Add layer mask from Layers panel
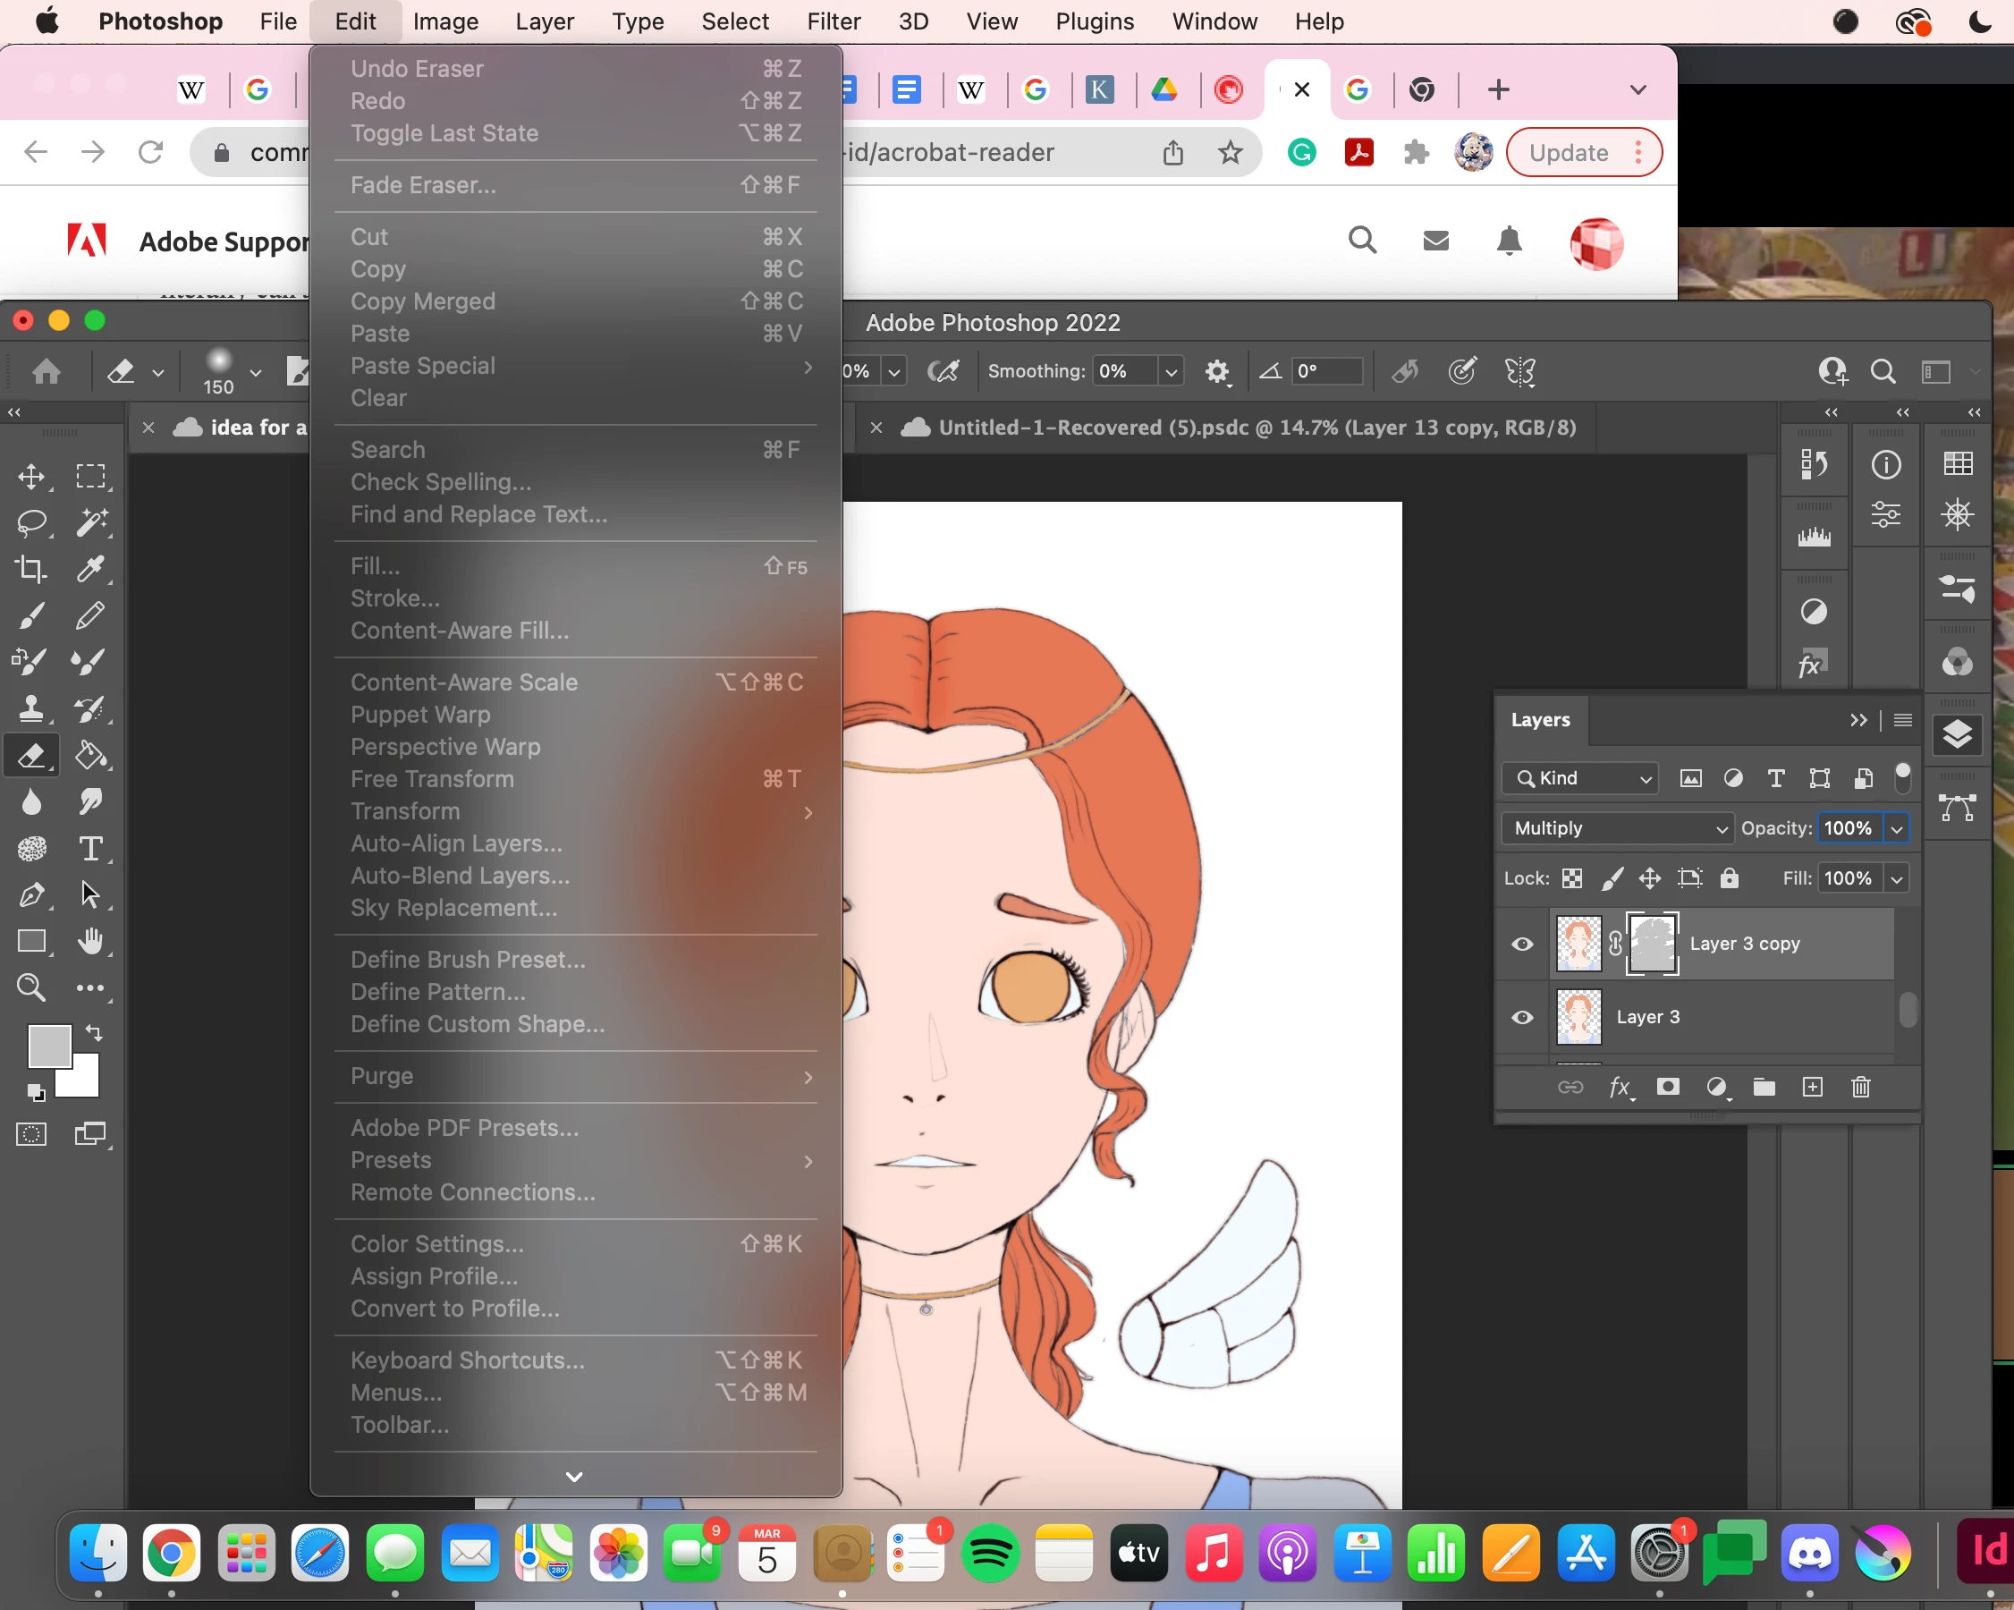The height and width of the screenshot is (1610, 2014). [x=1667, y=1087]
